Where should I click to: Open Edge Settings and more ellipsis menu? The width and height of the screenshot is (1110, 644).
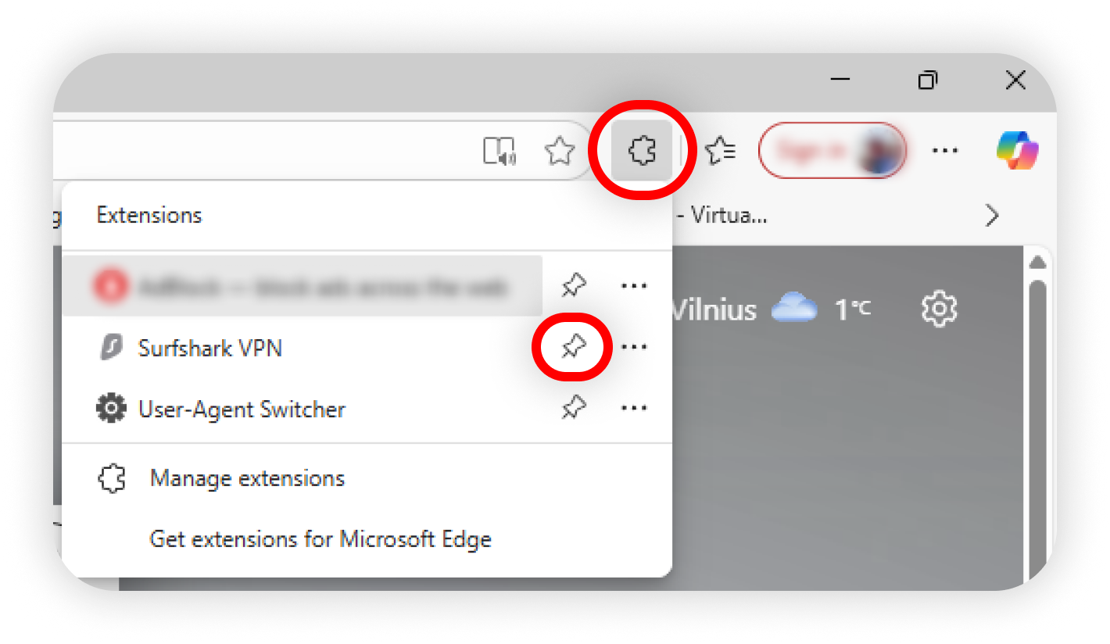tap(945, 151)
